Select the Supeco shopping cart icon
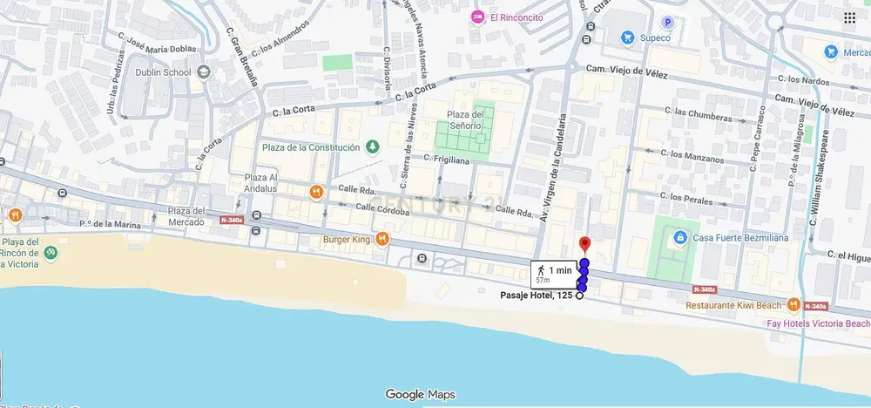The image size is (871, 408). pyautogui.click(x=628, y=37)
